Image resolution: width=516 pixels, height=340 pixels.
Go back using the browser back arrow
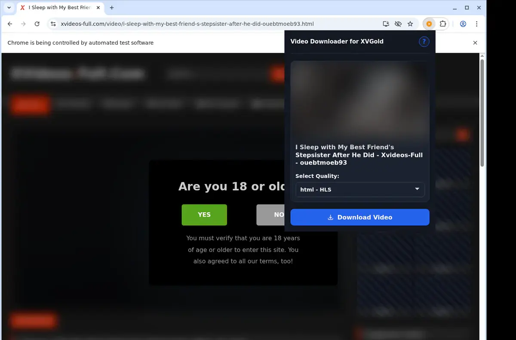(x=10, y=24)
